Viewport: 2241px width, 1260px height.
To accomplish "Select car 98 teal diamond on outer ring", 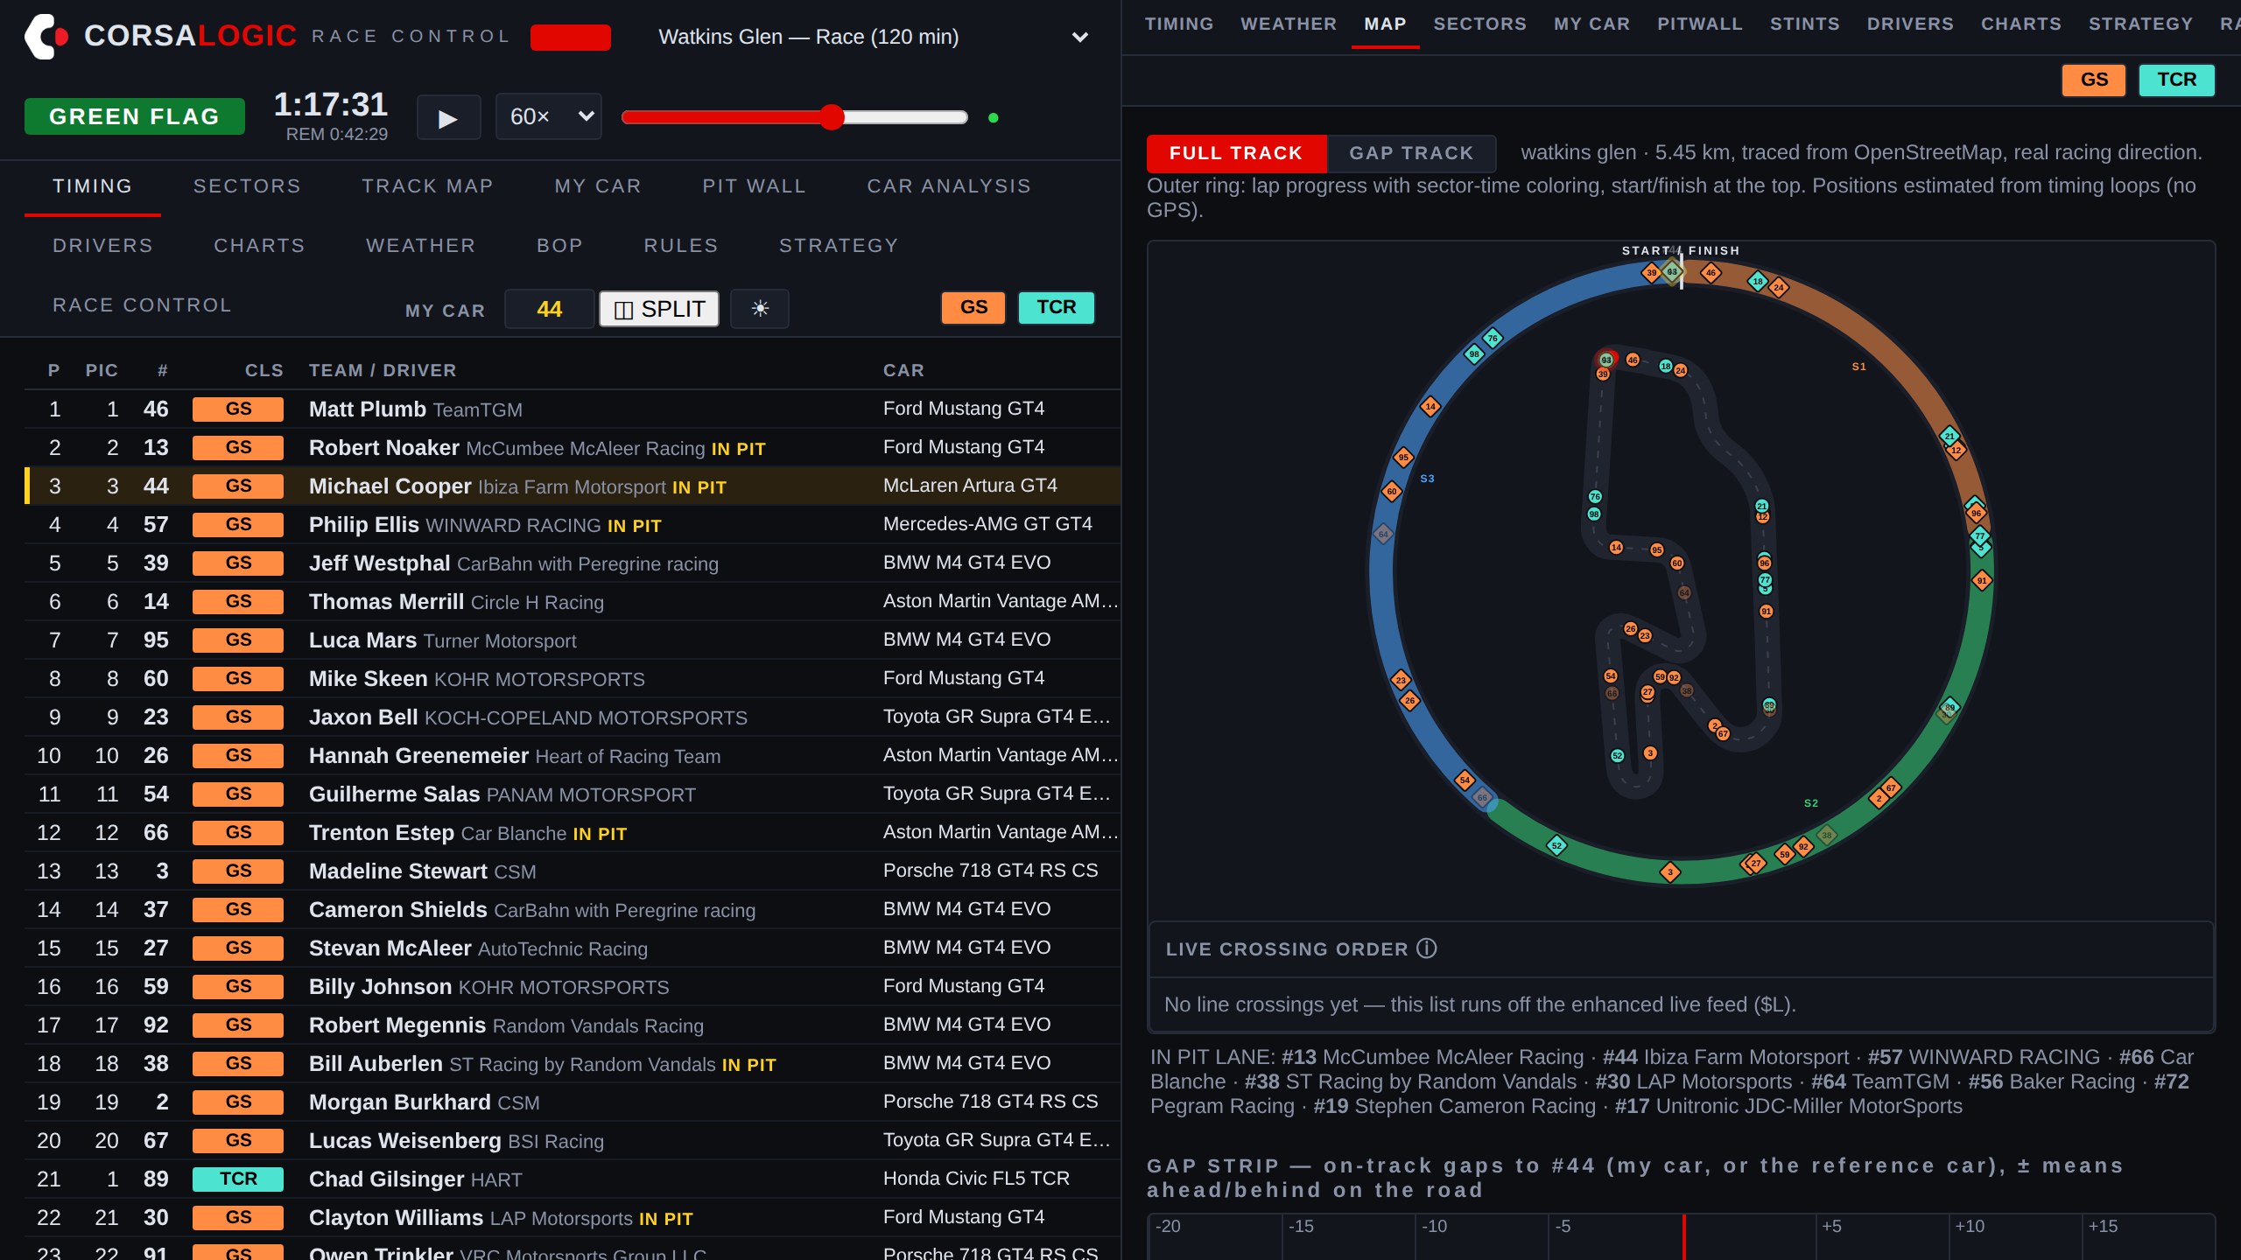I will 1474,354.
